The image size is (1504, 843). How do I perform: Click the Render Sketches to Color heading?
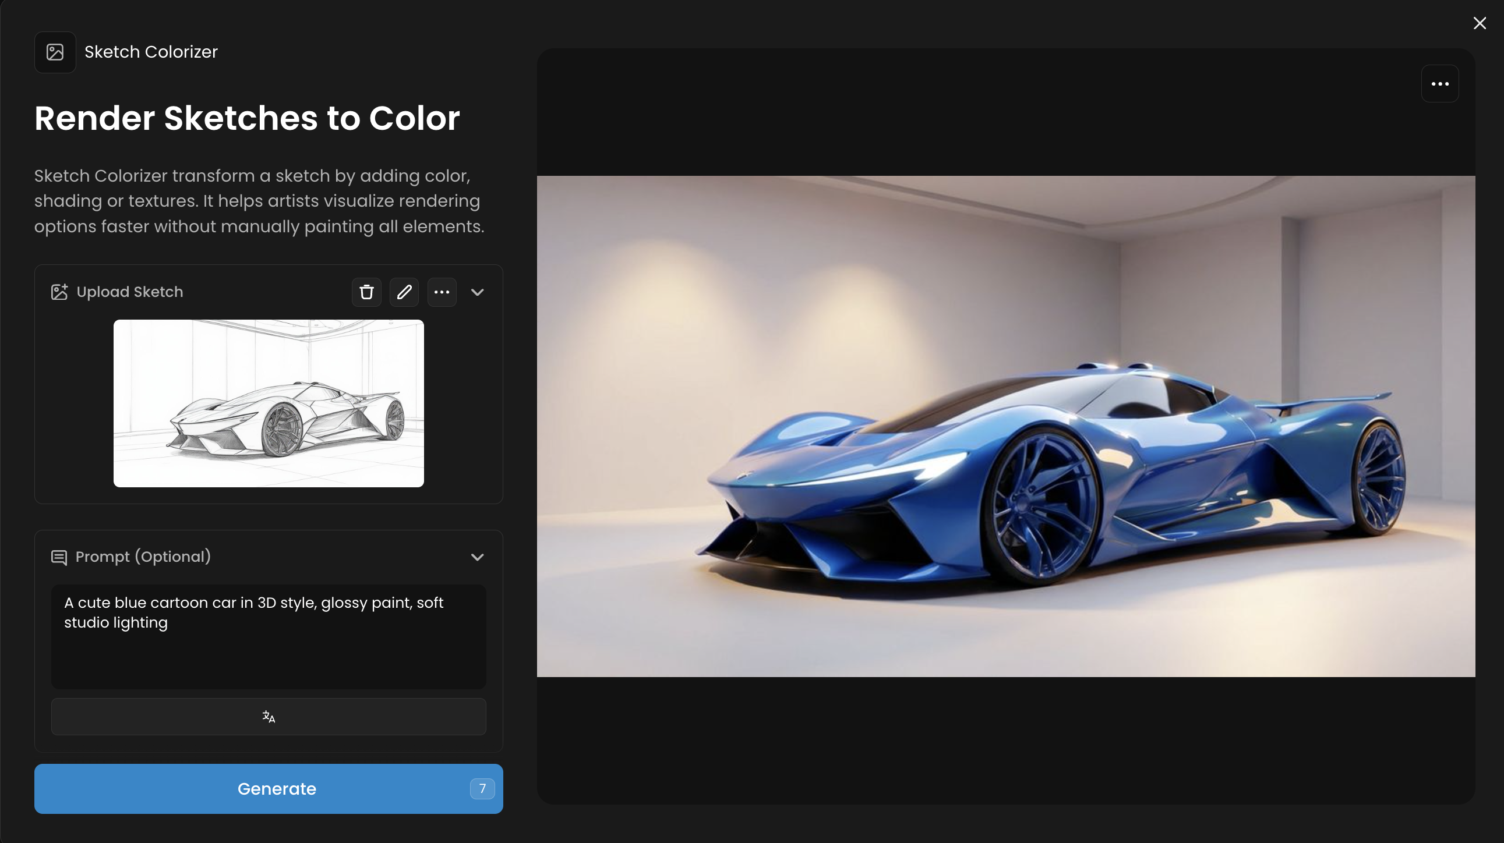246,118
